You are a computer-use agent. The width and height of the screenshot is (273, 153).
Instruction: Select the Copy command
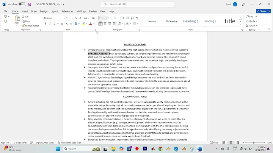pos(26,21)
